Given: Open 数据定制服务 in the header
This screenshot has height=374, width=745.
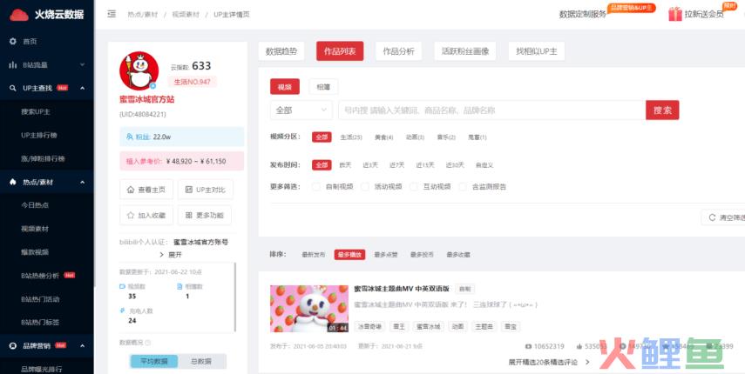Looking at the screenshot, I should (583, 14).
